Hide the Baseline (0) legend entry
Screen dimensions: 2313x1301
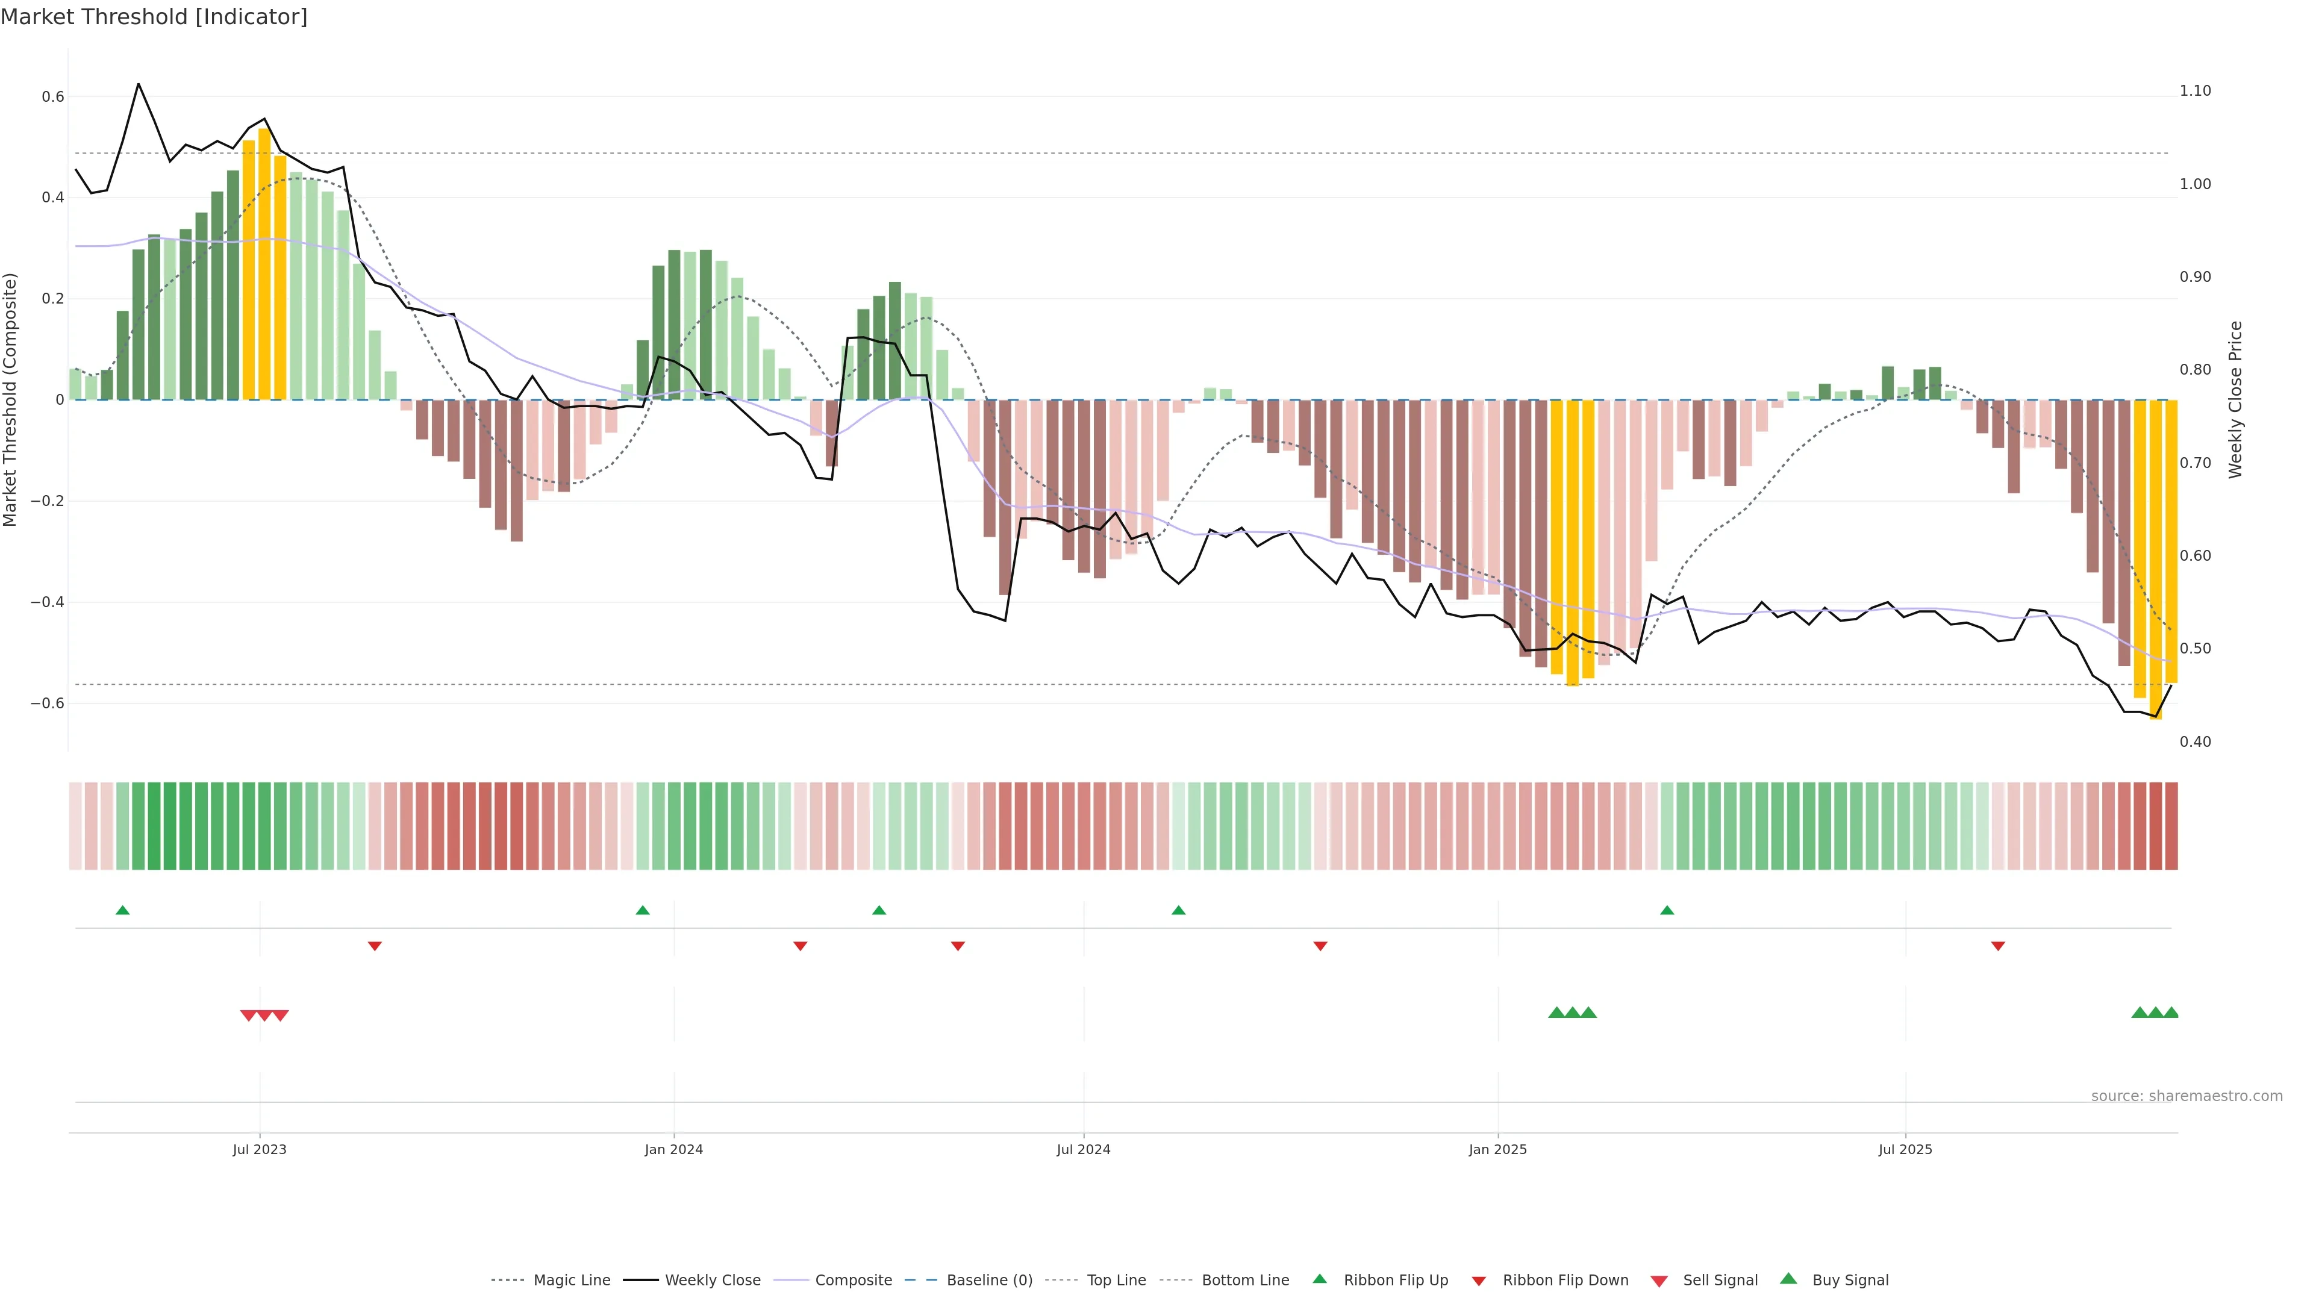click(990, 1281)
